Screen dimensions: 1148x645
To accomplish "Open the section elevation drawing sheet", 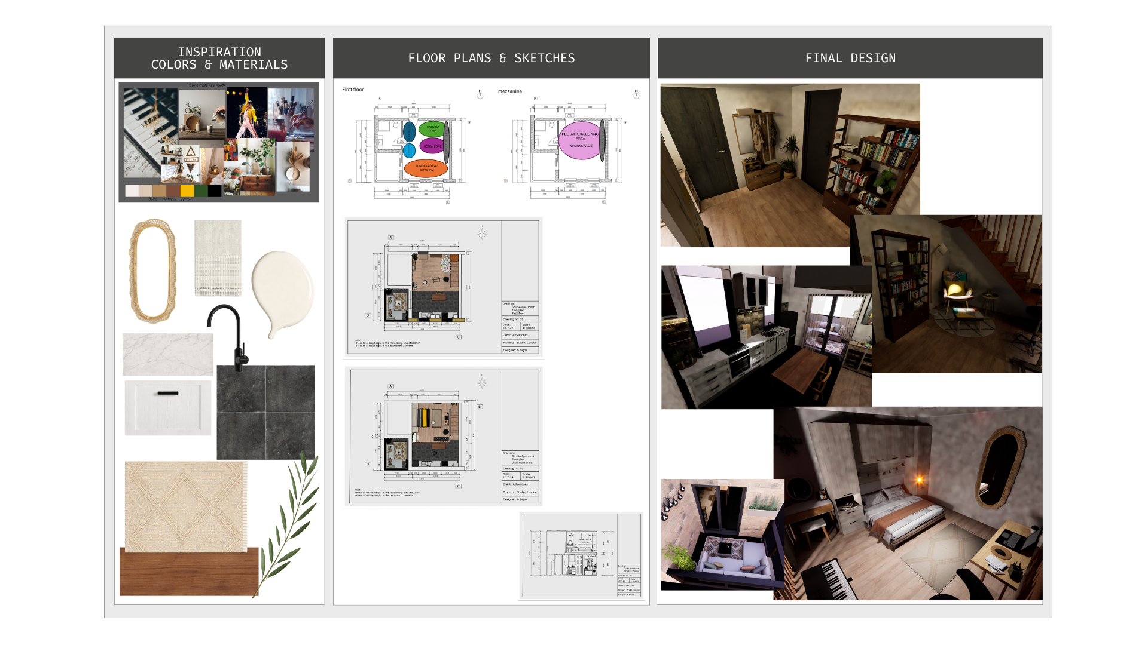I will click(581, 555).
